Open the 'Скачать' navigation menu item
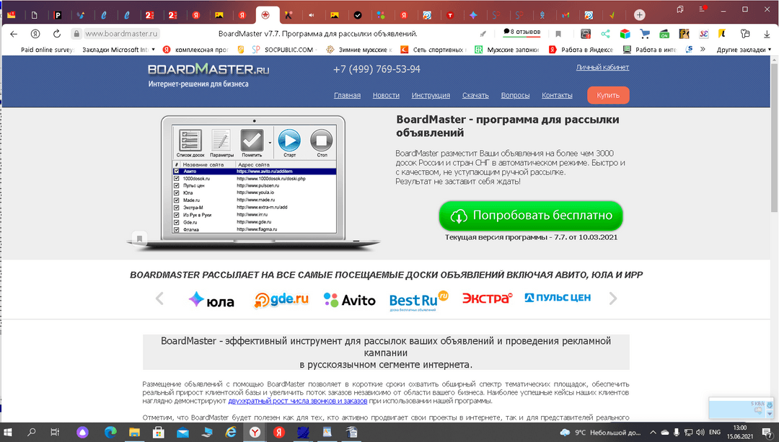The height and width of the screenshot is (442, 779). point(475,95)
